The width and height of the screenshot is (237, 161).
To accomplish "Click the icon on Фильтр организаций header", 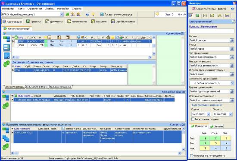I will [x=234, y=22].
